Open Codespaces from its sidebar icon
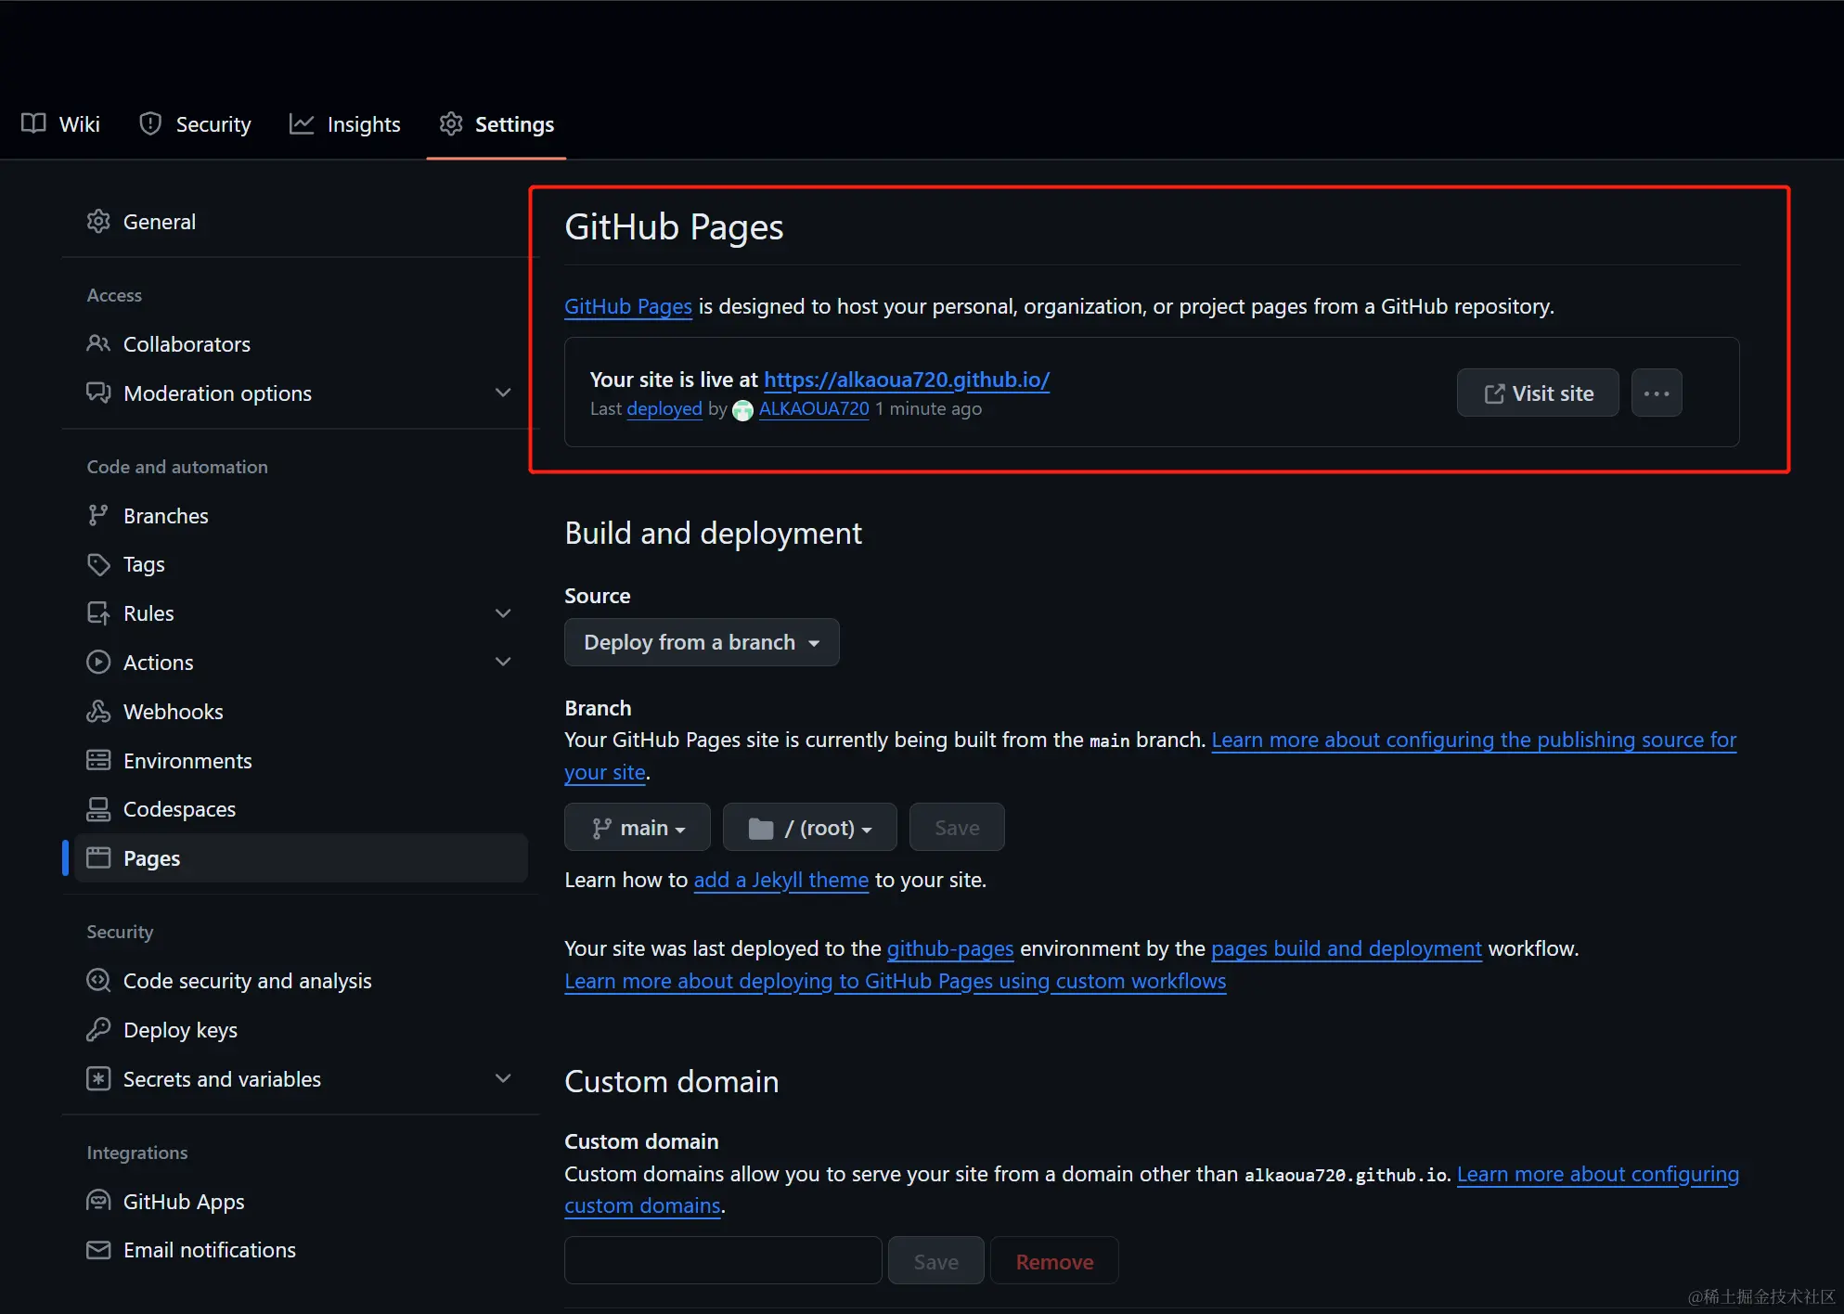The width and height of the screenshot is (1844, 1314). pos(99,808)
